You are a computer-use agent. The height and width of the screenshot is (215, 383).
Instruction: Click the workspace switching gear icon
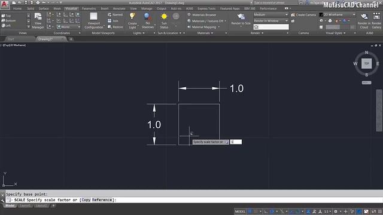point(336,211)
